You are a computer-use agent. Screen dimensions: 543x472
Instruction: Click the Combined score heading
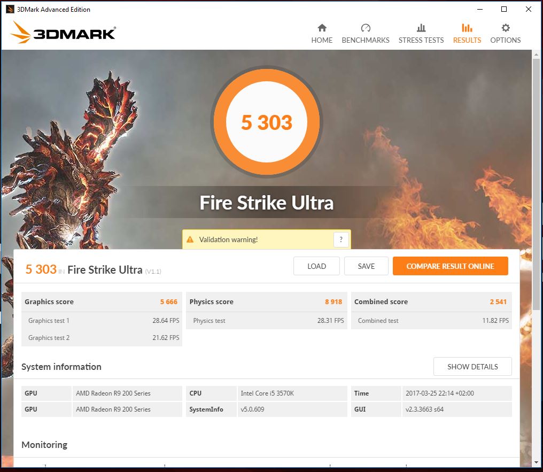pos(381,301)
